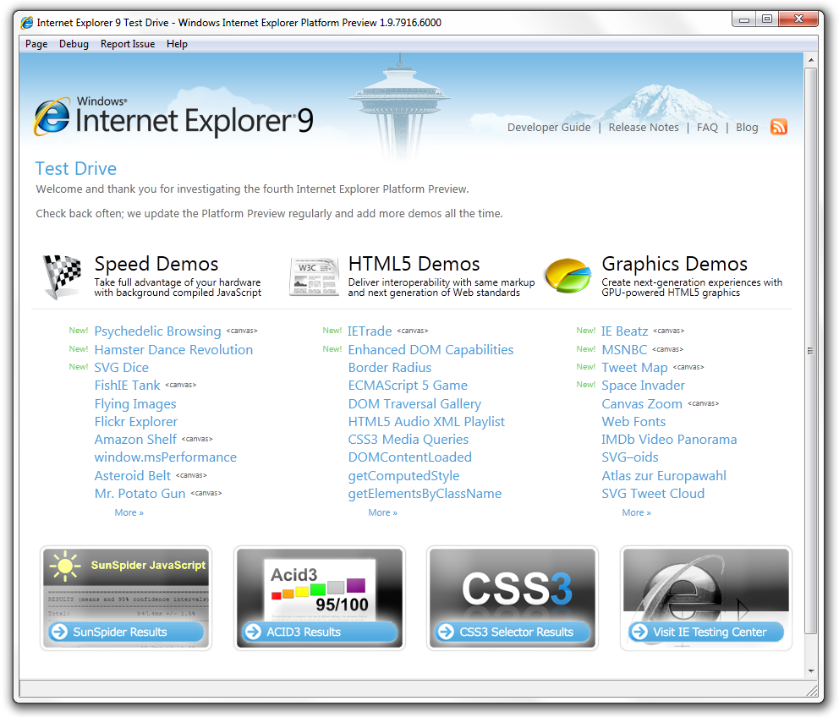
Task: Open the Help menu
Action: point(177,44)
